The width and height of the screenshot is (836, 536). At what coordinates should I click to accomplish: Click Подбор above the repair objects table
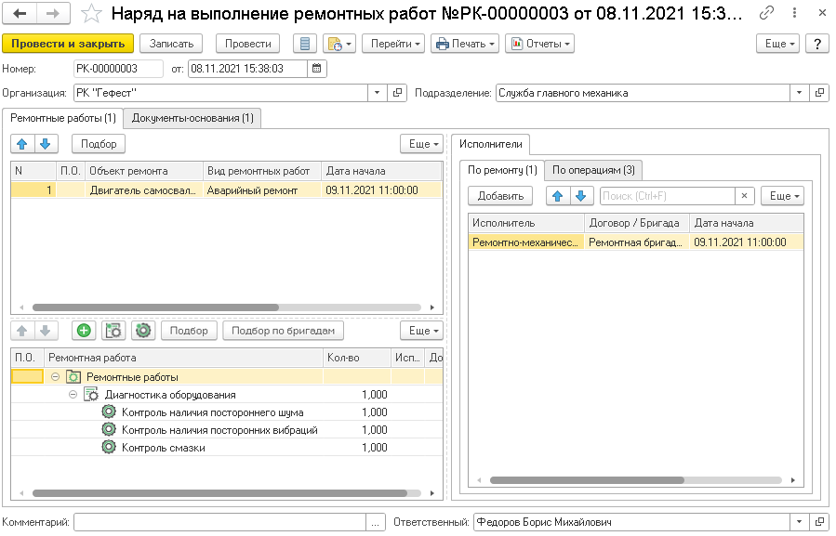[99, 144]
